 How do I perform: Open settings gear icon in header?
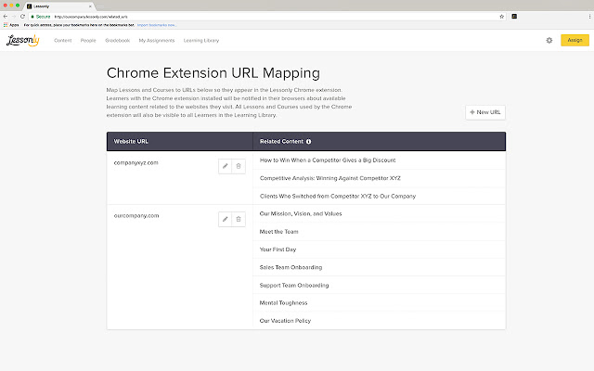click(x=549, y=40)
